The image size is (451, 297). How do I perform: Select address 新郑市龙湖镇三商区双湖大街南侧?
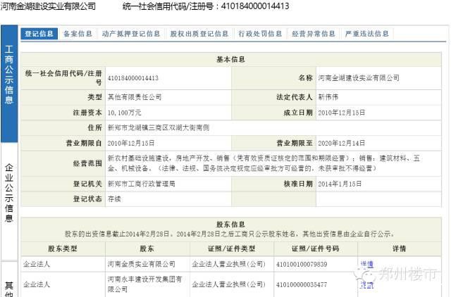point(158,128)
